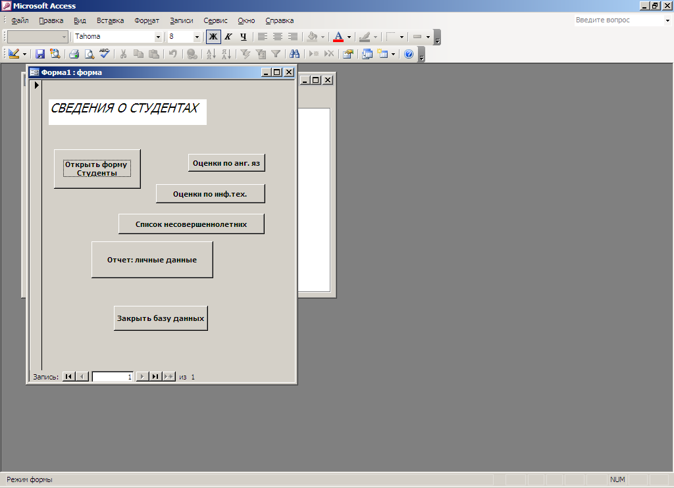674x488 pixels.
Task: Center align text
Action: coord(278,37)
